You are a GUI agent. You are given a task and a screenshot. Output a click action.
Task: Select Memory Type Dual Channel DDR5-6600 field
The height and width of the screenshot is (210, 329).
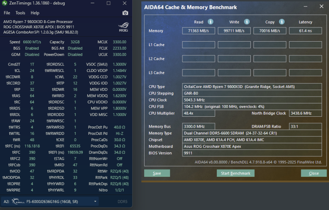pyautogui.click(x=252, y=133)
